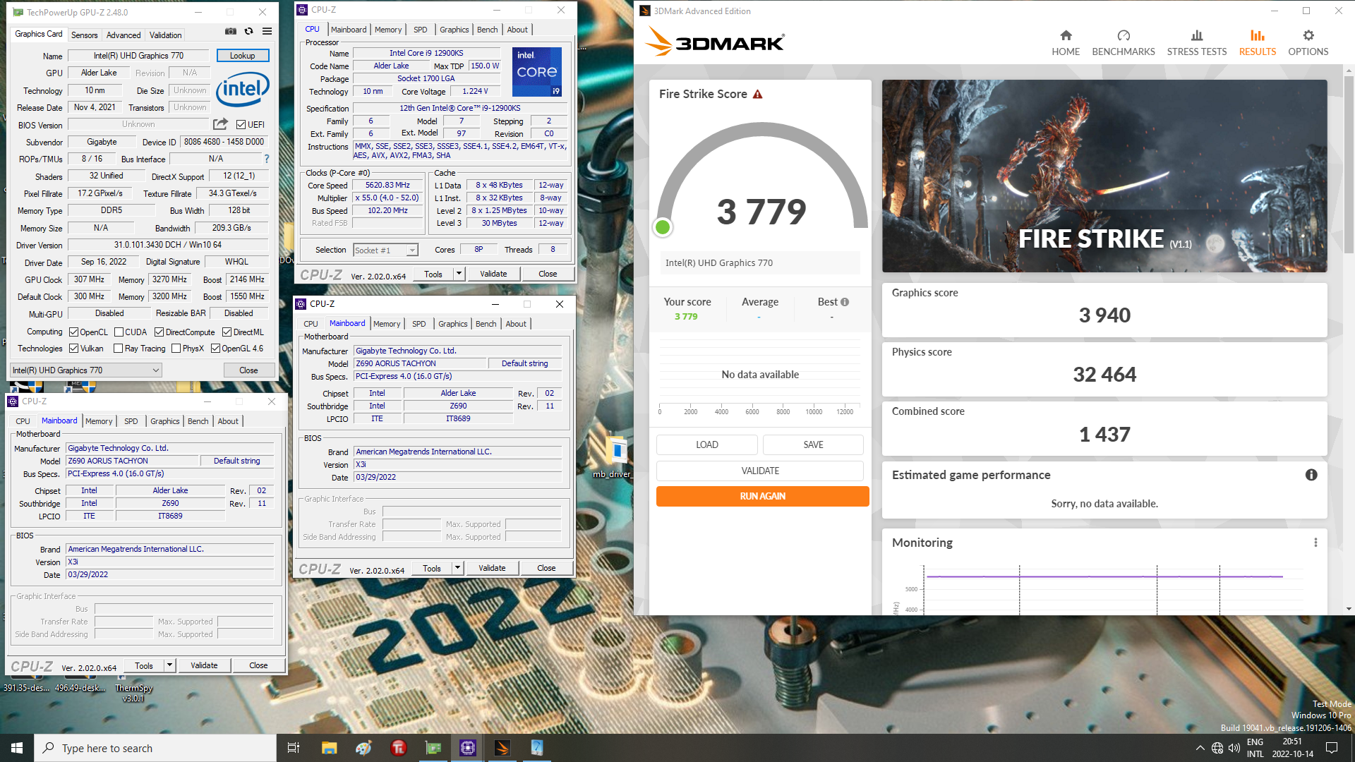Viewport: 1355px width, 762px height.
Task: Click the taskbar clock showing 20:51
Action: (x=1292, y=748)
